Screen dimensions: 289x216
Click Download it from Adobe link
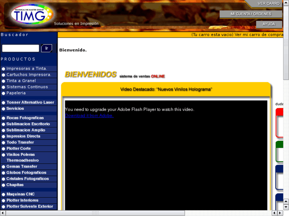(89, 116)
